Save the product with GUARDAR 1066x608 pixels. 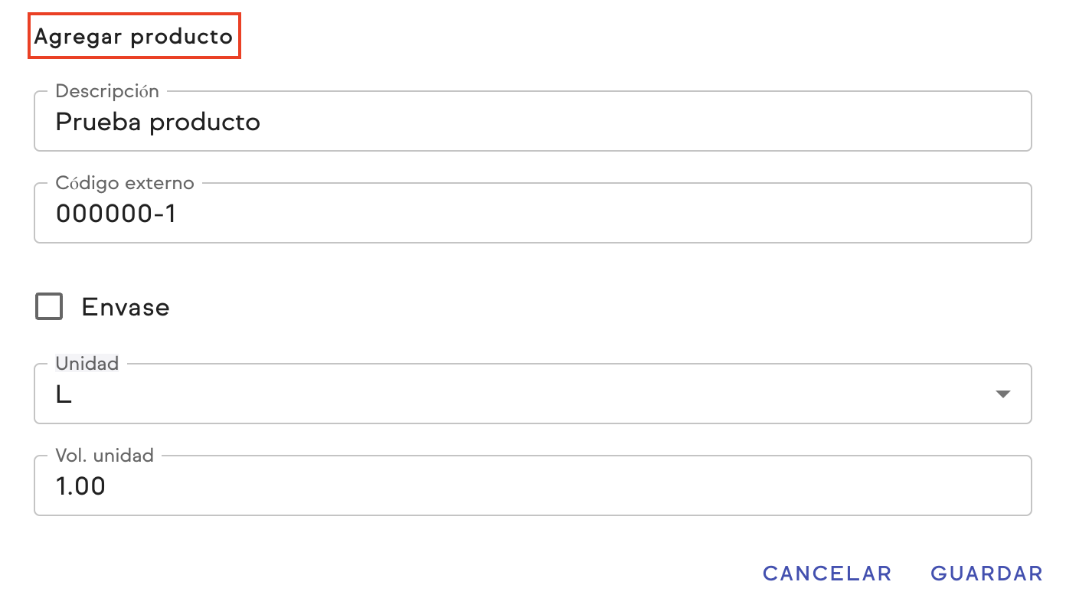(986, 574)
